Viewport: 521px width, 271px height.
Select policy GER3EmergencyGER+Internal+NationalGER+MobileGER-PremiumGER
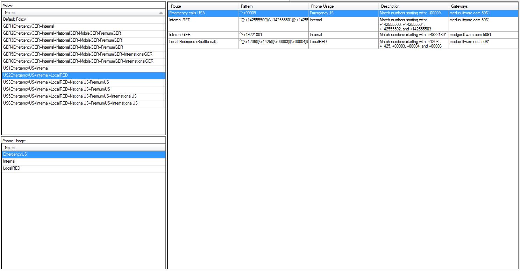click(83, 41)
